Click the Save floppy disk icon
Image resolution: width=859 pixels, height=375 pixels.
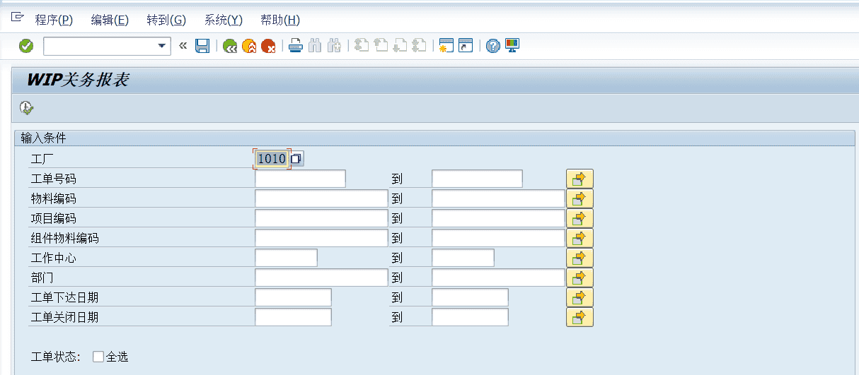pos(202,46)
